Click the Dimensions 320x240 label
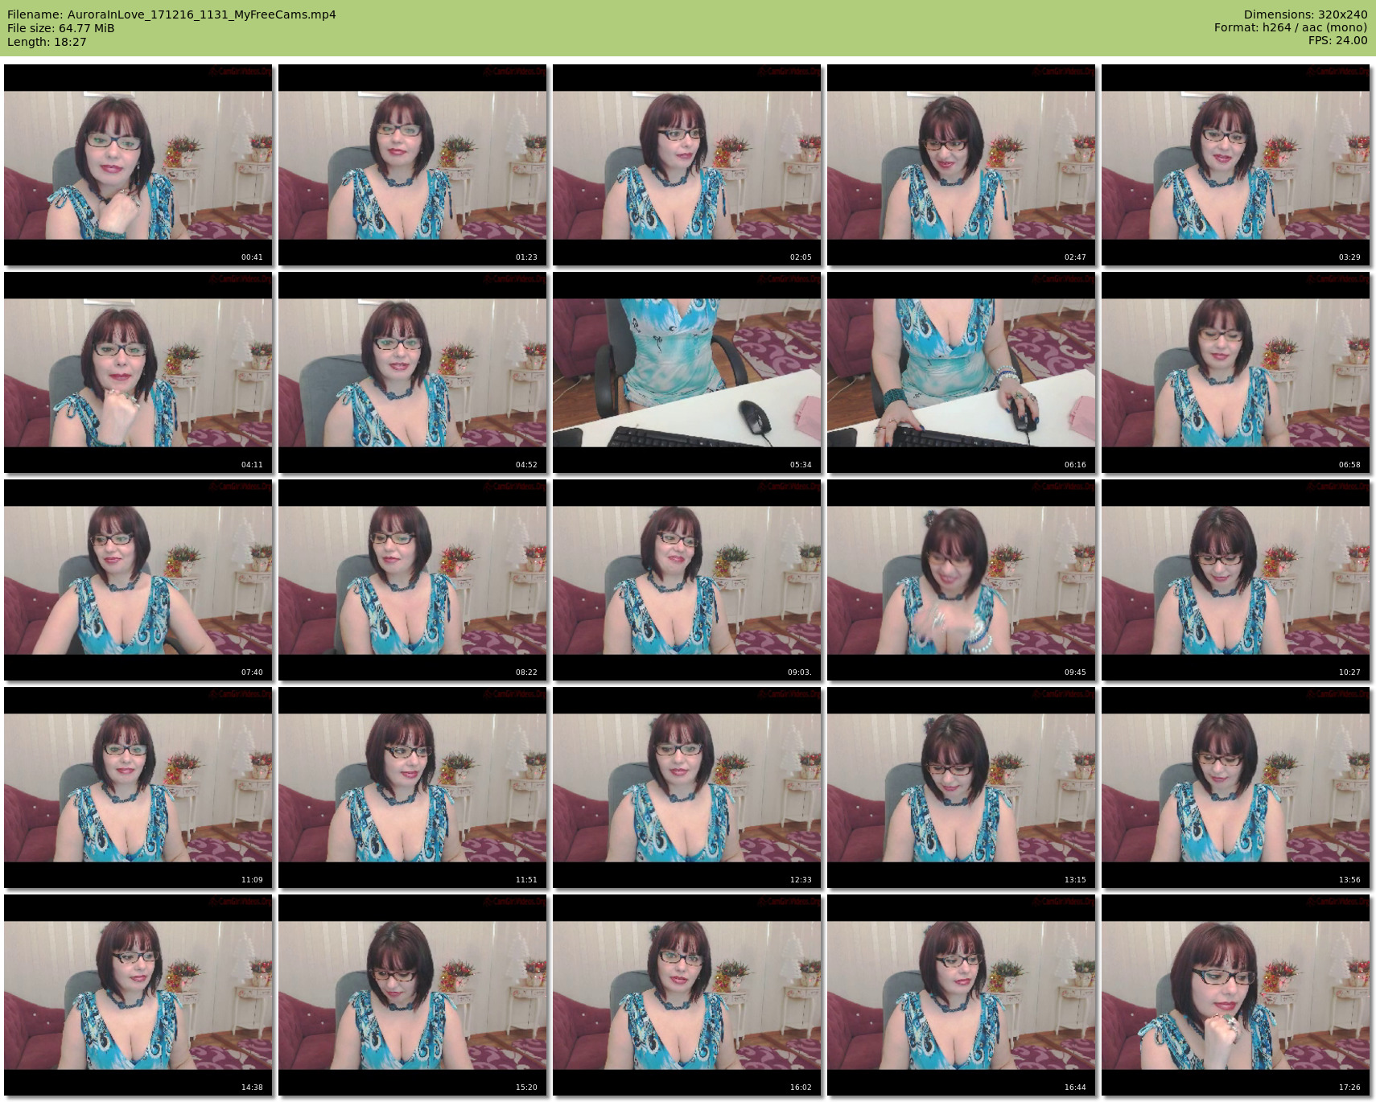1376x1102 pixels. click(x=1305, y=14)
